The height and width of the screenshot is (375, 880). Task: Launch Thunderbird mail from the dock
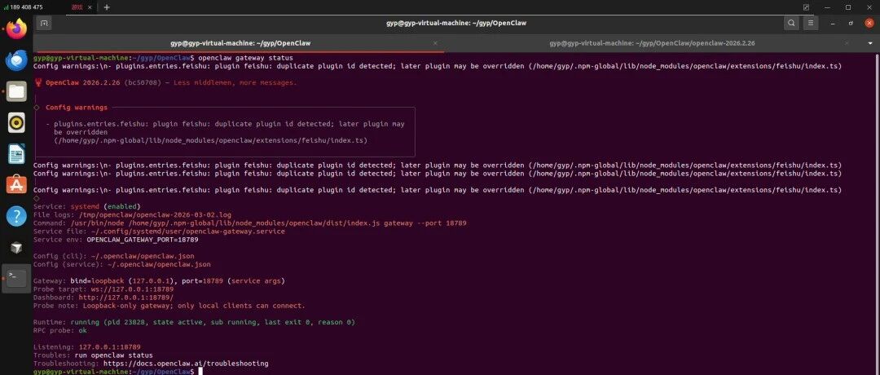point(16,60)
